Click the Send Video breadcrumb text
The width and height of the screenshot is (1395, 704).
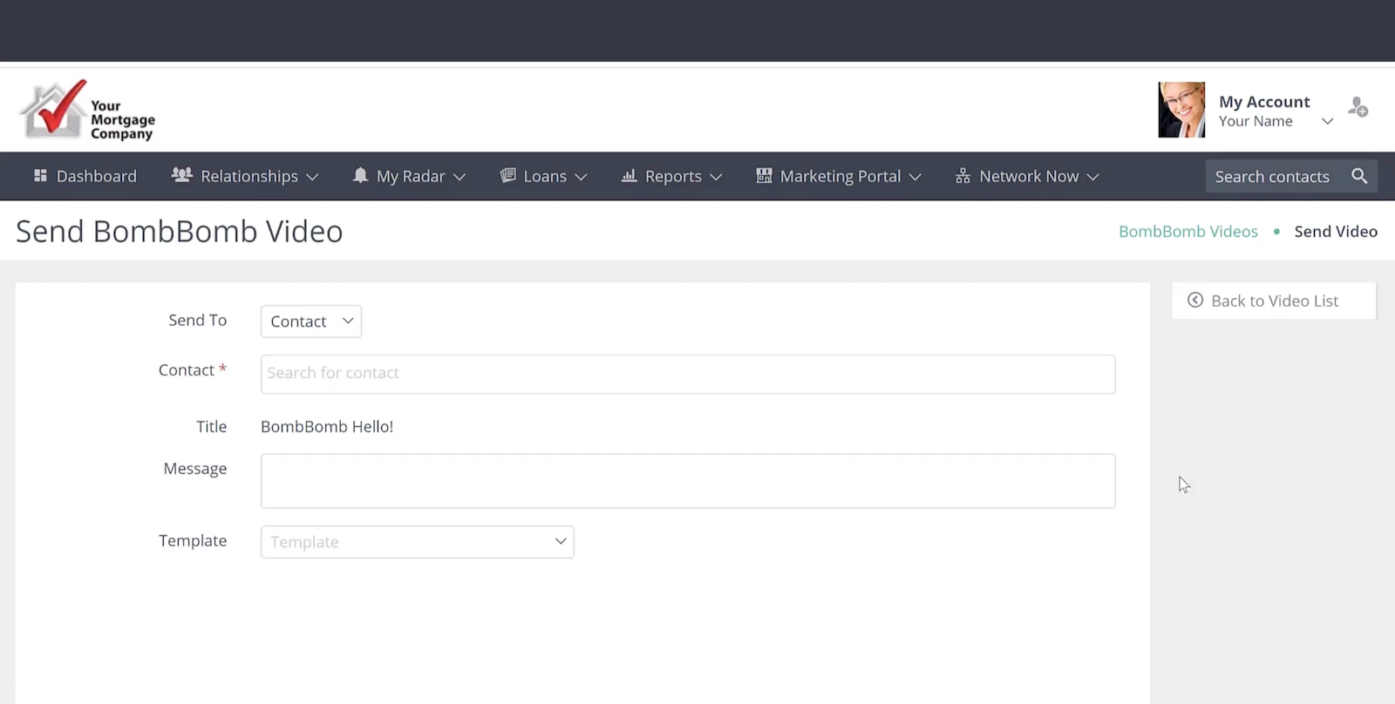coord(1336,231)
